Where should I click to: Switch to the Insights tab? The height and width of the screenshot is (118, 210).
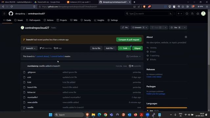click(x=99, y=20)
